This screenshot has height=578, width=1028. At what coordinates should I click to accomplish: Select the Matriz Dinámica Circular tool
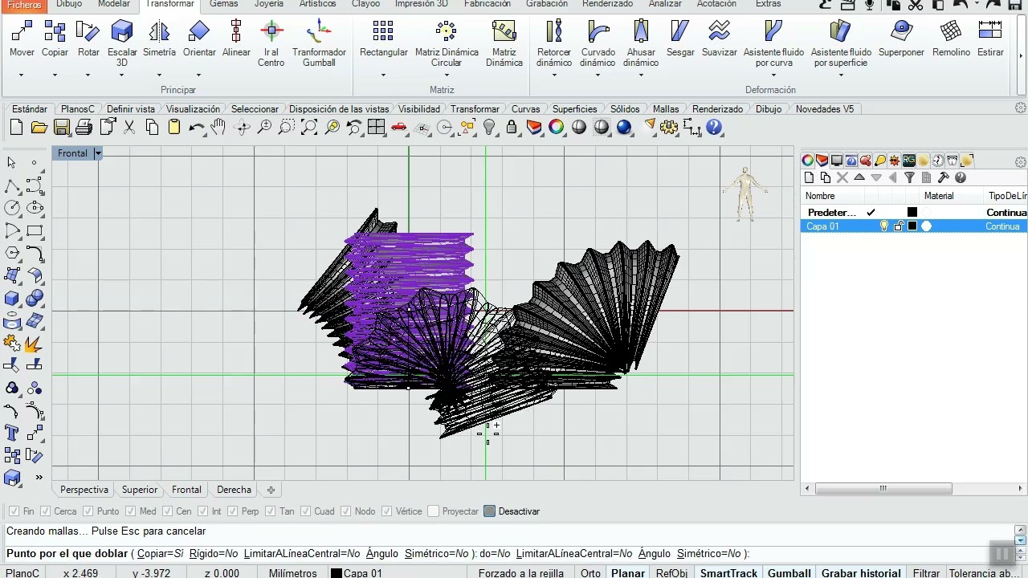(447, 43)
